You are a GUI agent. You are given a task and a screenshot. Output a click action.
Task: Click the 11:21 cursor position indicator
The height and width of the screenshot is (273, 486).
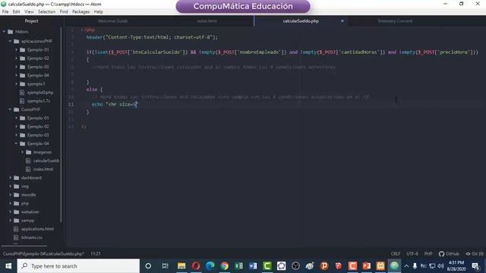(96, 254)
